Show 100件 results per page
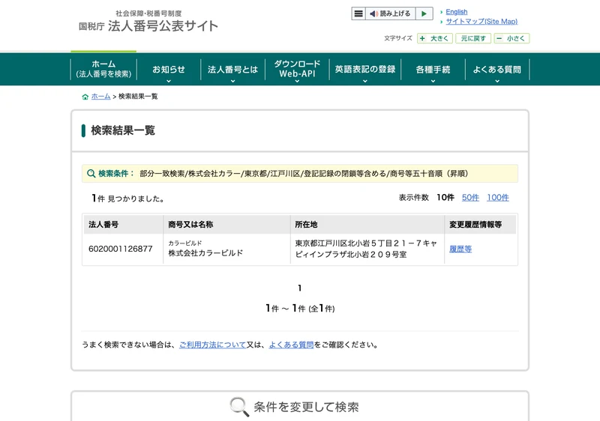The width and height of the screenshot is (600, 421). (x=497, y=198)
